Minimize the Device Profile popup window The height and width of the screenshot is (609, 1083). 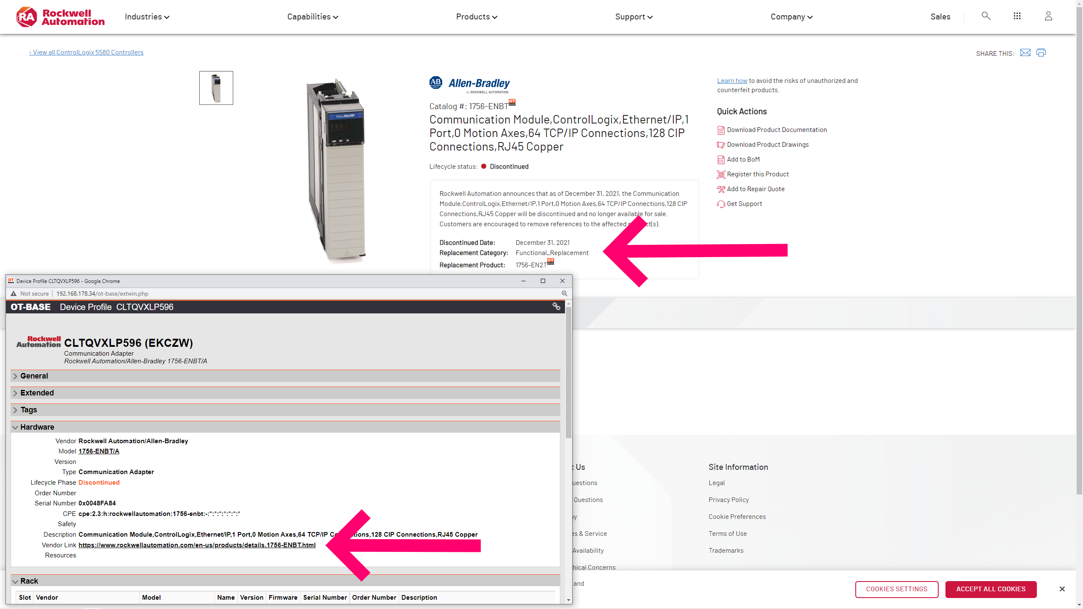point(524,281)
